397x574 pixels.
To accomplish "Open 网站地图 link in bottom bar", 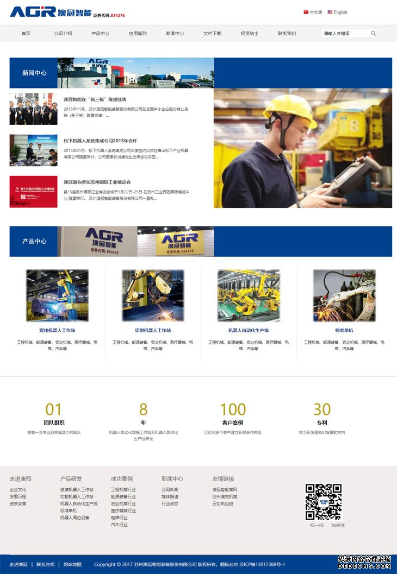I will [x=72, y=565].
